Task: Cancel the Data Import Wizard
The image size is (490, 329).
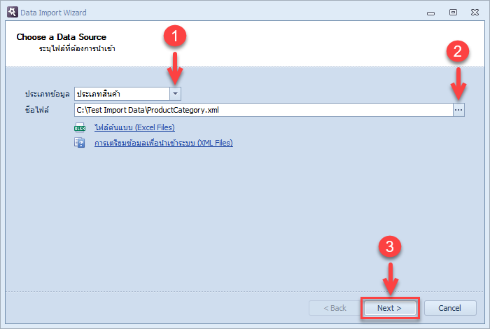Action: tap(450, 308)
